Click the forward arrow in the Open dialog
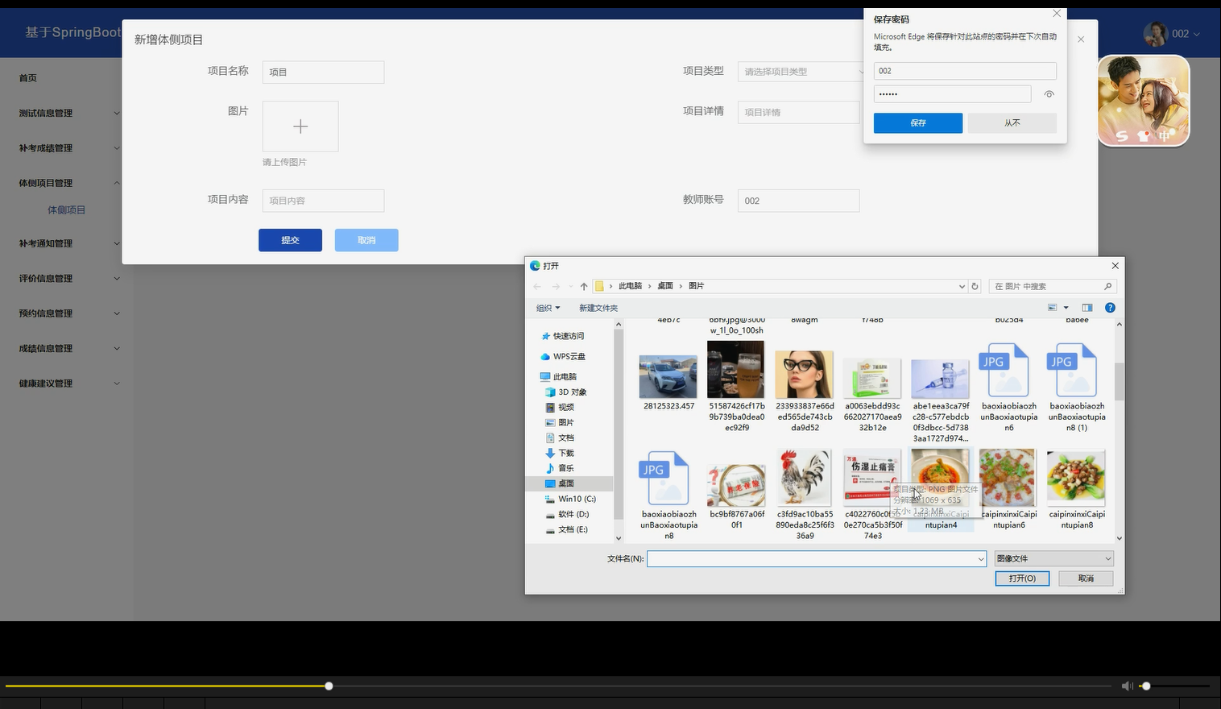 [556, 287]
